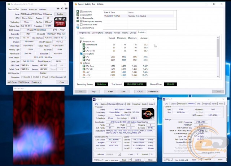Toggle the CUDA checkbox in GPU-Z
The width and height of the screenshot is (231, 166).
click(32, 77)
